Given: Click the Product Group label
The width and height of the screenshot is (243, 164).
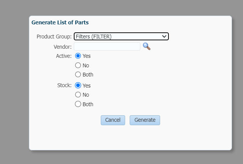Looking at the screenshot, I should pos(54,37).
